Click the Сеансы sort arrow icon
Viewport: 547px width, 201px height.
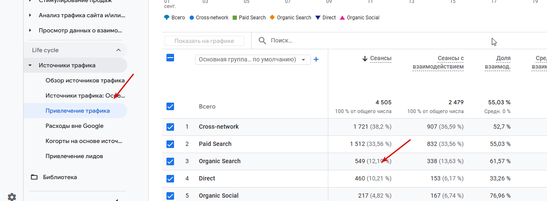pyautogui.click(x=365, y=58)
